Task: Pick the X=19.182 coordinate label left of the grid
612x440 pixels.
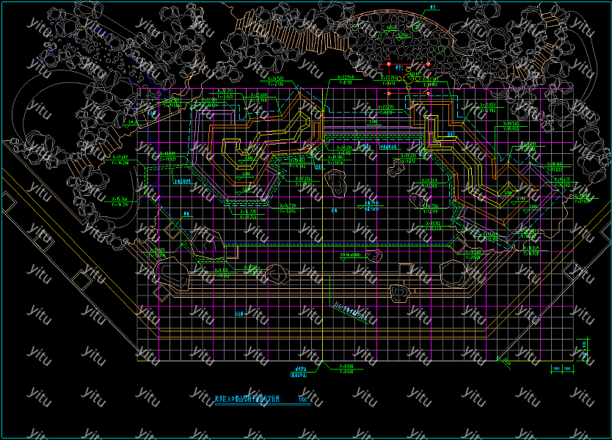Action: tap(119, 158)
